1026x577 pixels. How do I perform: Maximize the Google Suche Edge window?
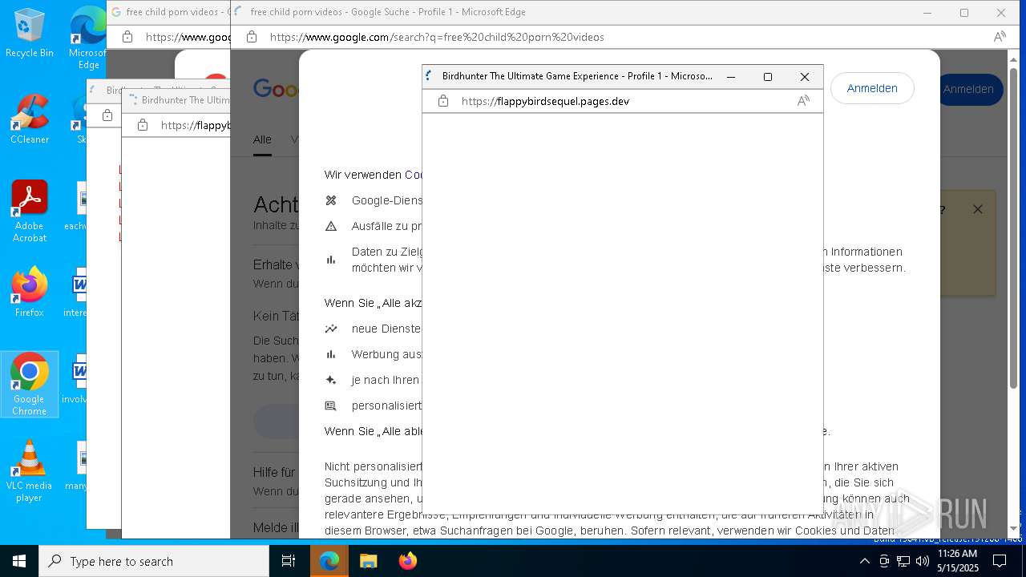(x=964, y=13)
